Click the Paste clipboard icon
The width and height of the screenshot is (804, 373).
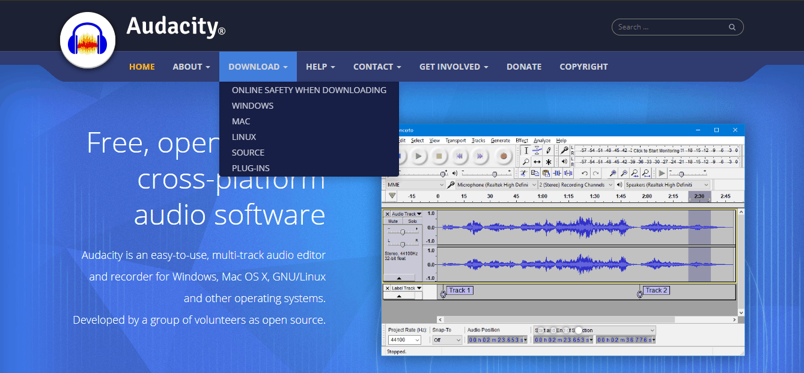(x=546, y=174)
